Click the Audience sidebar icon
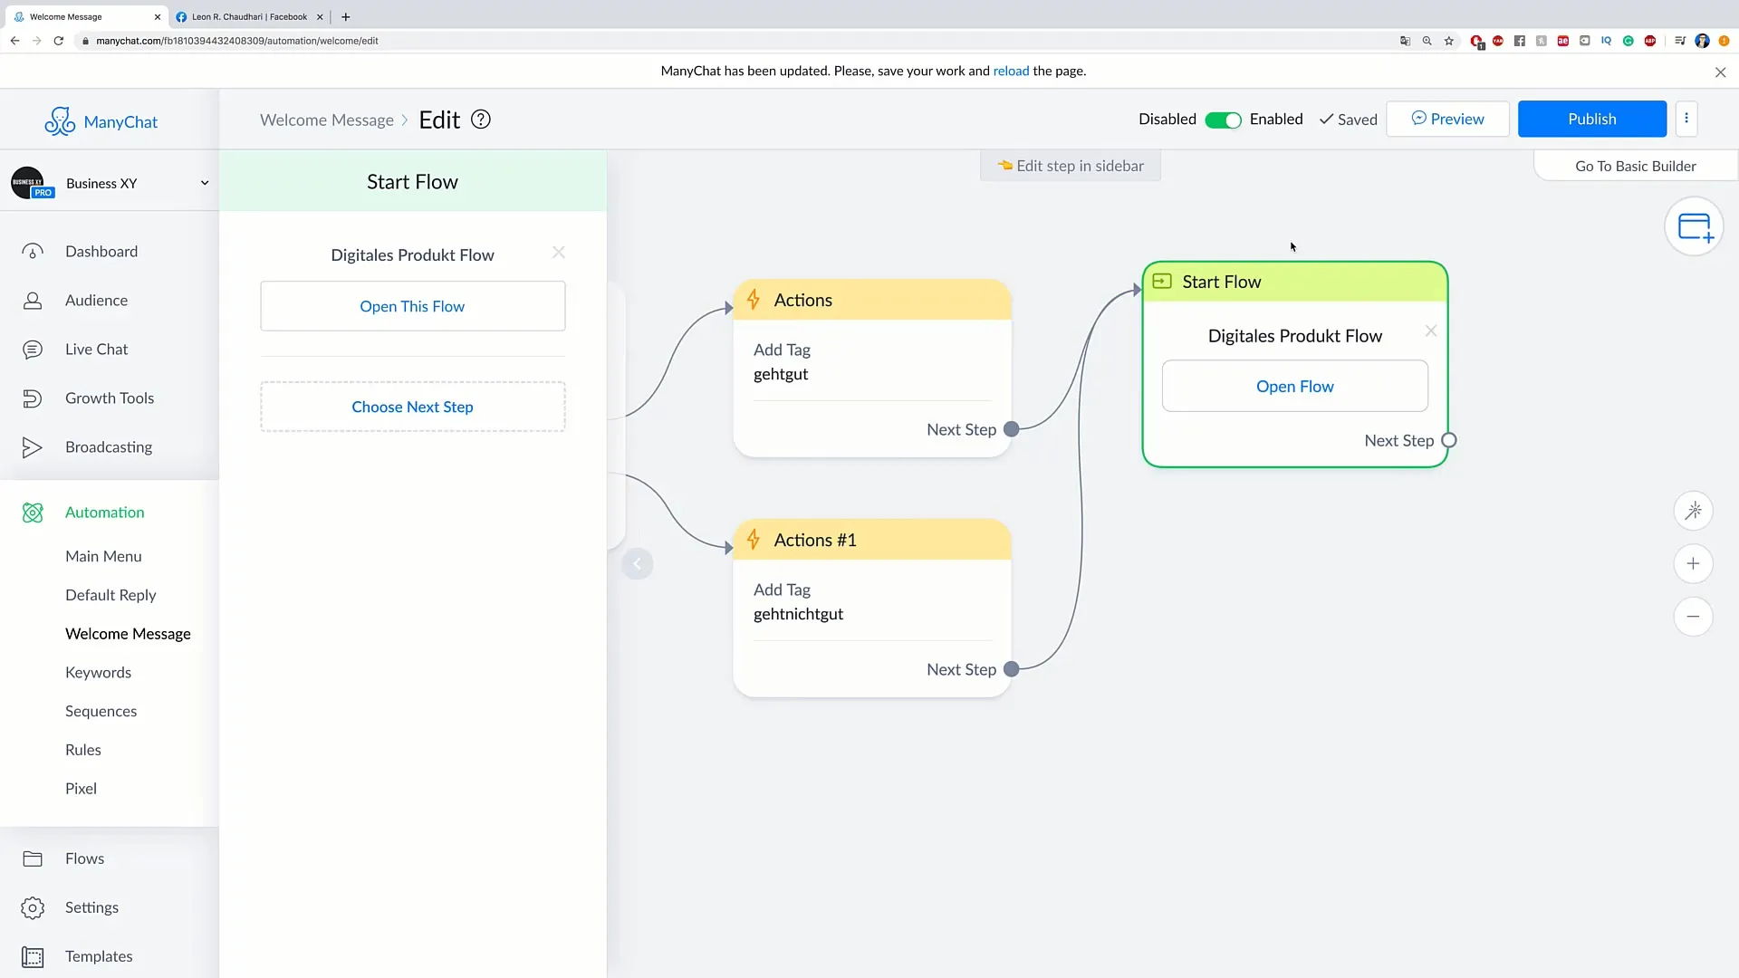1739x978 pixels. (31, 300)
